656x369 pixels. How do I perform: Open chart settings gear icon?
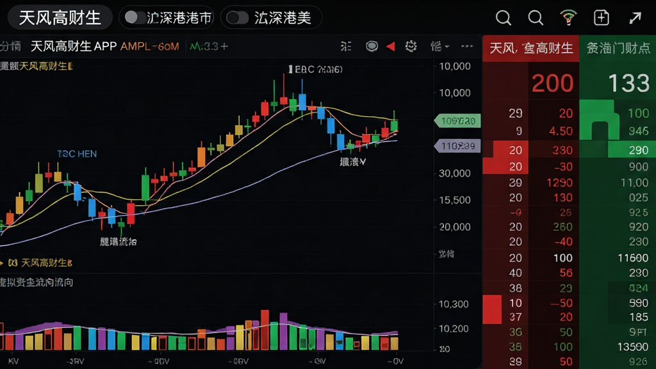(x=411, y=46)
